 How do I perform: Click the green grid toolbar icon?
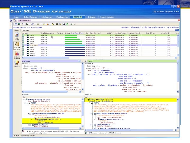pos(19,24)
